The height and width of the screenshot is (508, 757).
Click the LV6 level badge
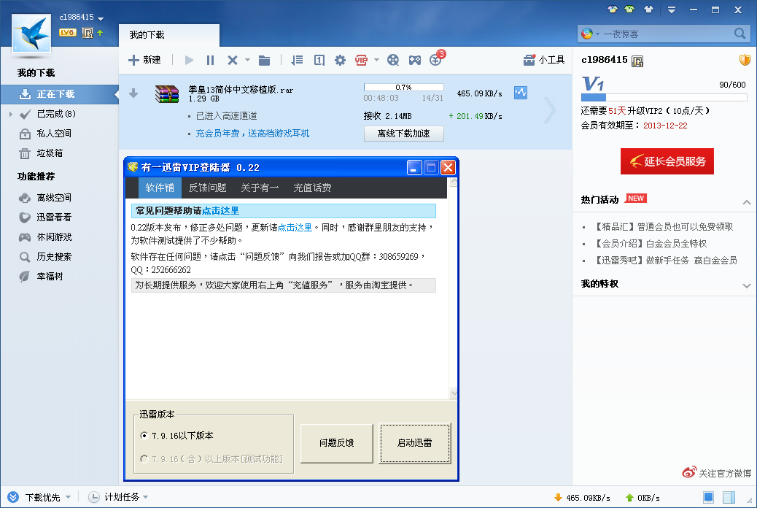click(68, 33)
